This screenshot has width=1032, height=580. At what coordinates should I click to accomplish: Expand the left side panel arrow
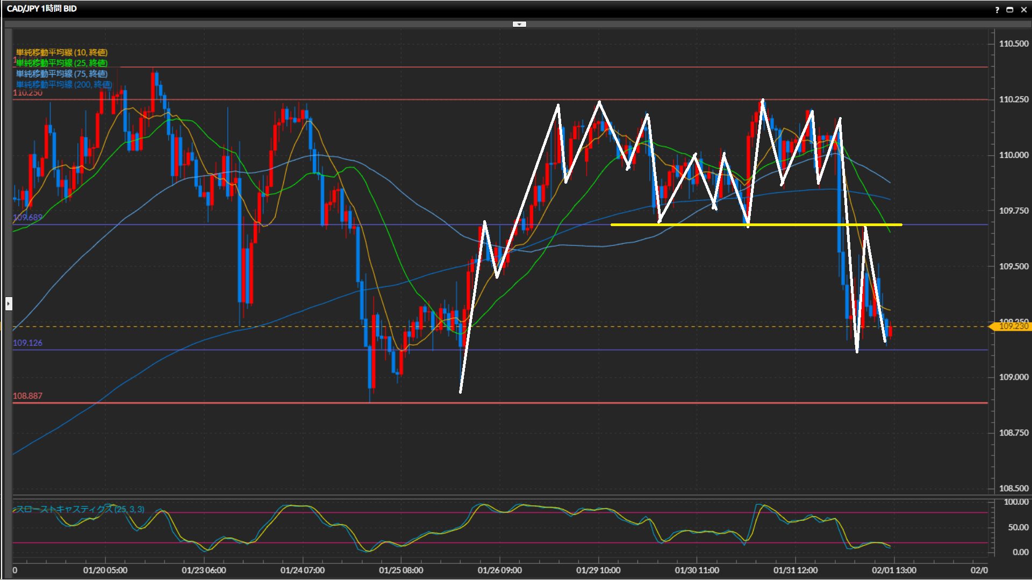point(9,304)
